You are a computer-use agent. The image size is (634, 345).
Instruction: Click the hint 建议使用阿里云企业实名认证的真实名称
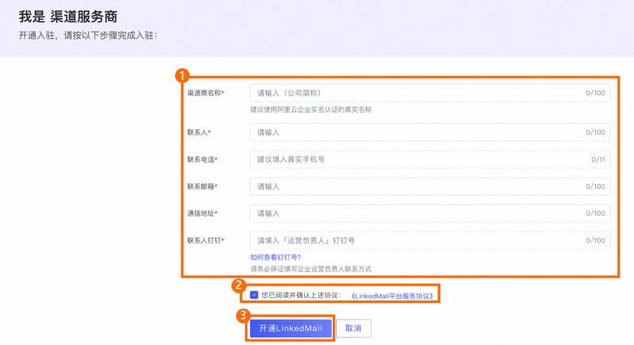(x=311, y=109)
